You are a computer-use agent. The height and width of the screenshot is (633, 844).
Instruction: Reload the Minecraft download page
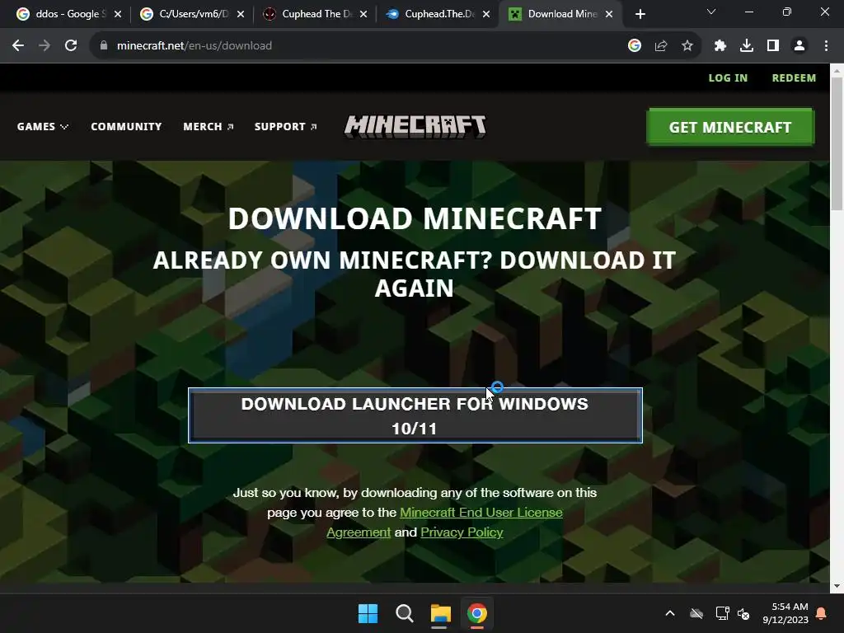tap(71, 46)
